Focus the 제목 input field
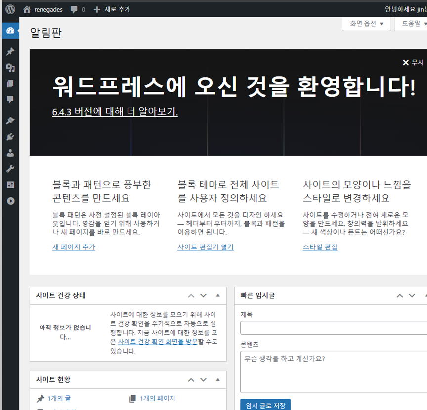This screenshot has height=410, width=427. click(334, 328)
